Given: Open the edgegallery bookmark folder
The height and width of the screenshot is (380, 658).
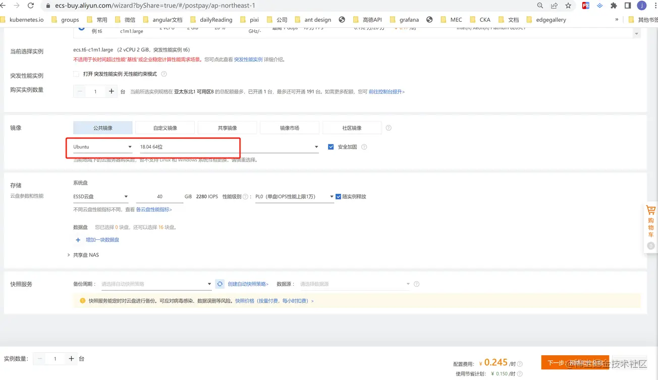Looking at the screenshot, I should click(x=546, y=20).
